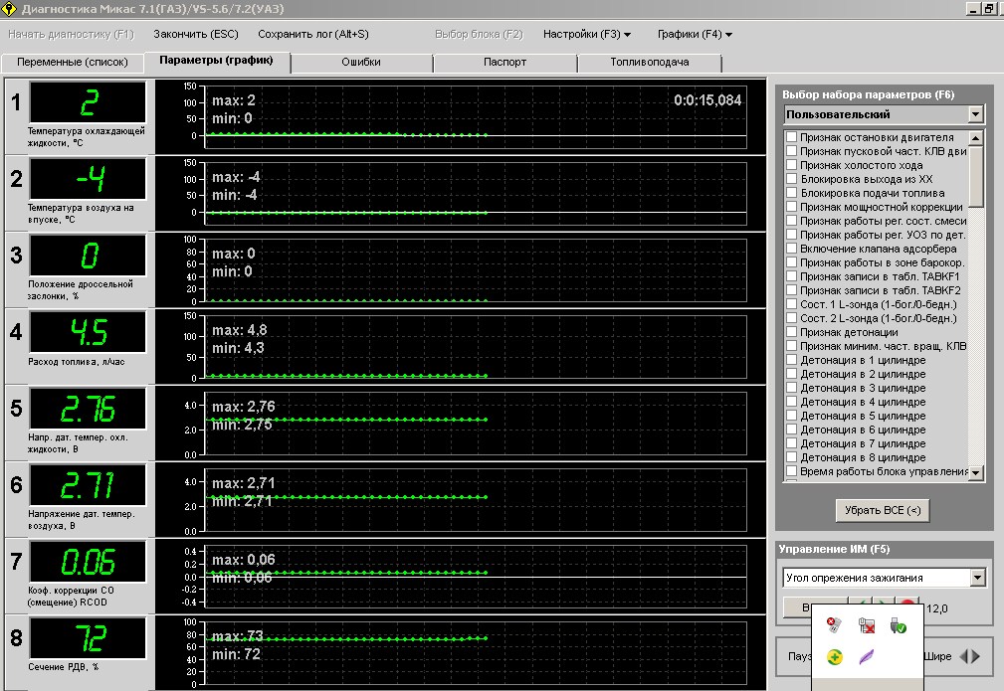Expand the 'Настройки (F3)' menu
This screenshot has width=1004, height=691.
tap(586, 34)
